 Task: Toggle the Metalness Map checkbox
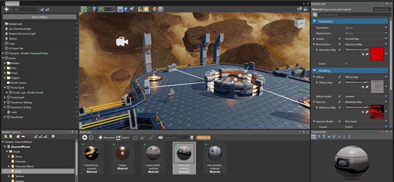pyautogui.click(x=340, y=107)
